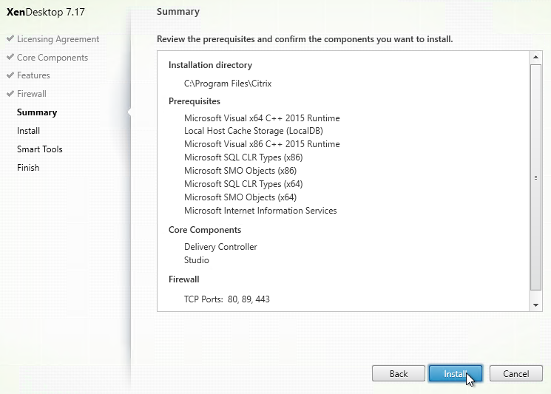Viewport: 551px width, 394px height.
Task: Click the XenDesktop 7.17 title
Action: [46, 13]
